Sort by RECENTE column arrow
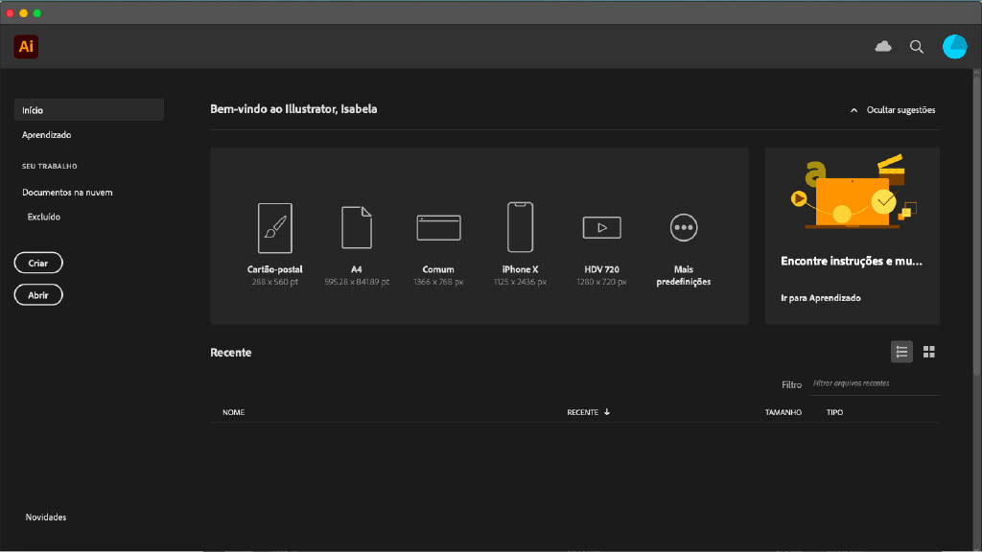This screenshot has width=982, height=552. [x=607, y=412]
